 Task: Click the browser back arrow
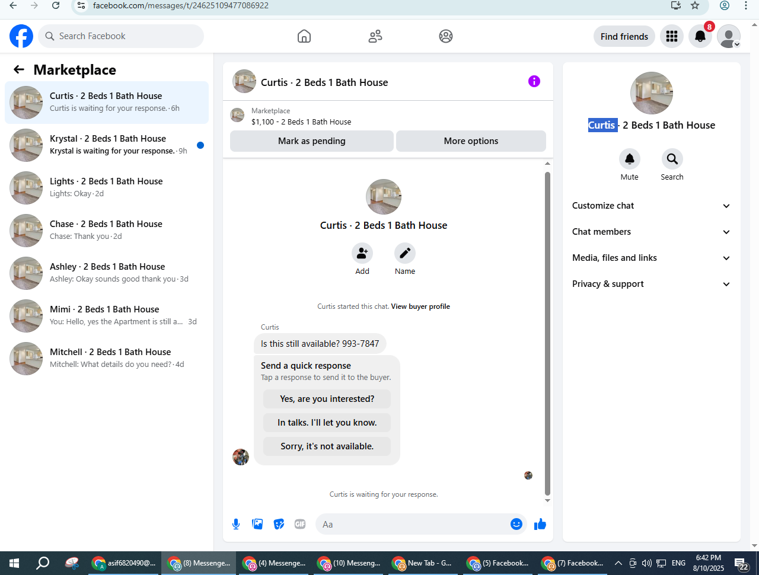[x=13, y=5]
